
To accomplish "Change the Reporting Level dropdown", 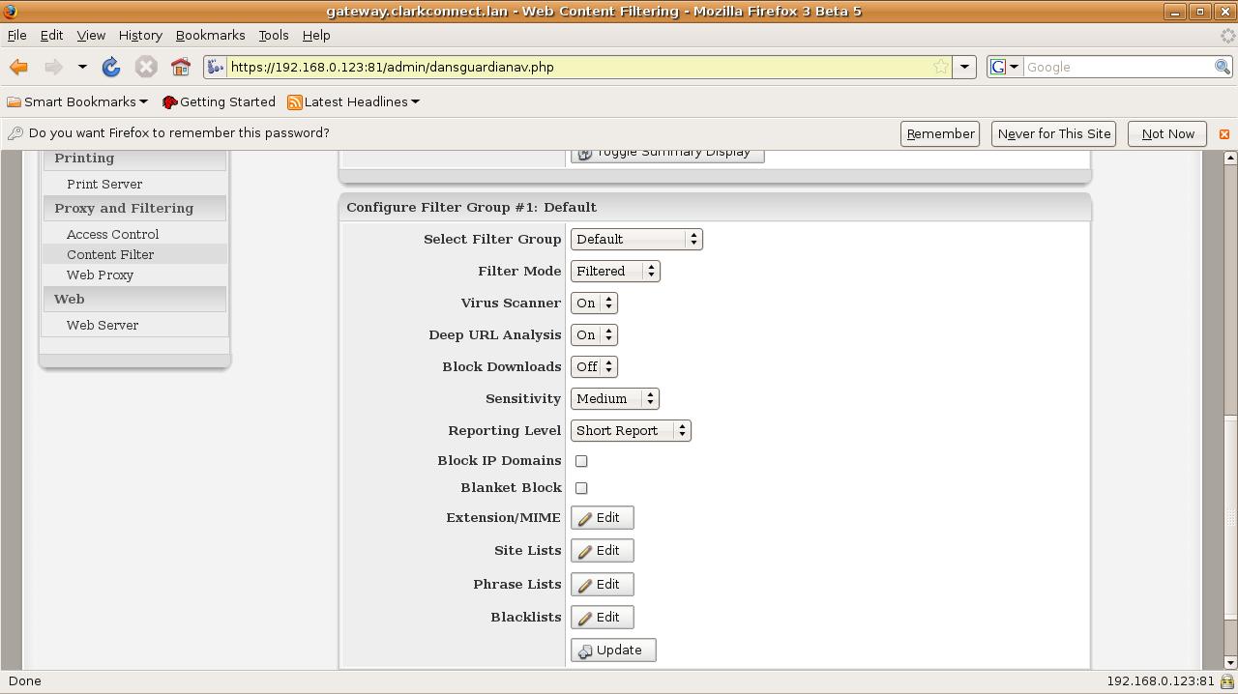I will 630,431.
